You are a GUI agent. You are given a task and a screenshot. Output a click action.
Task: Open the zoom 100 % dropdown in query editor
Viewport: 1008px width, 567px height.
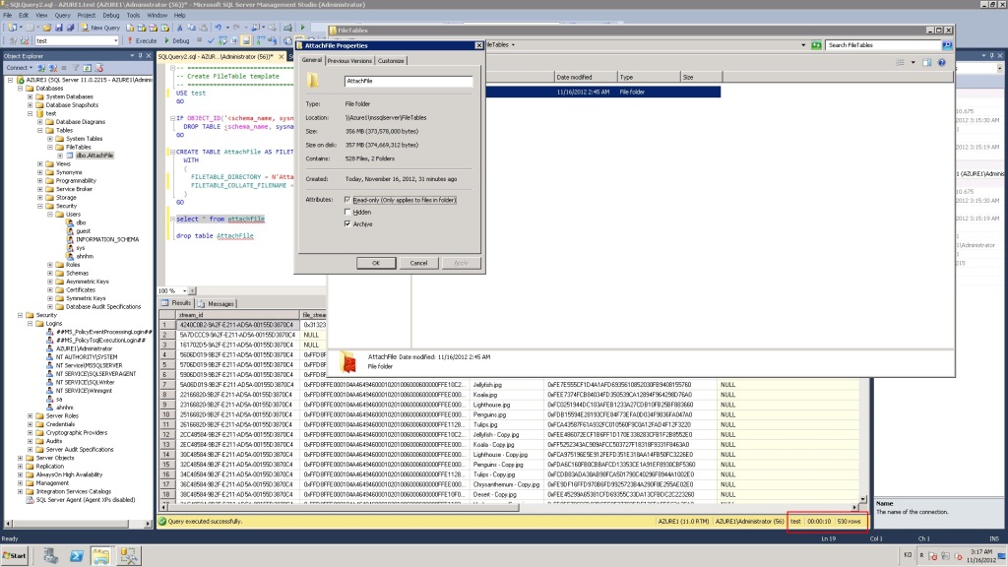pos(184,290)
